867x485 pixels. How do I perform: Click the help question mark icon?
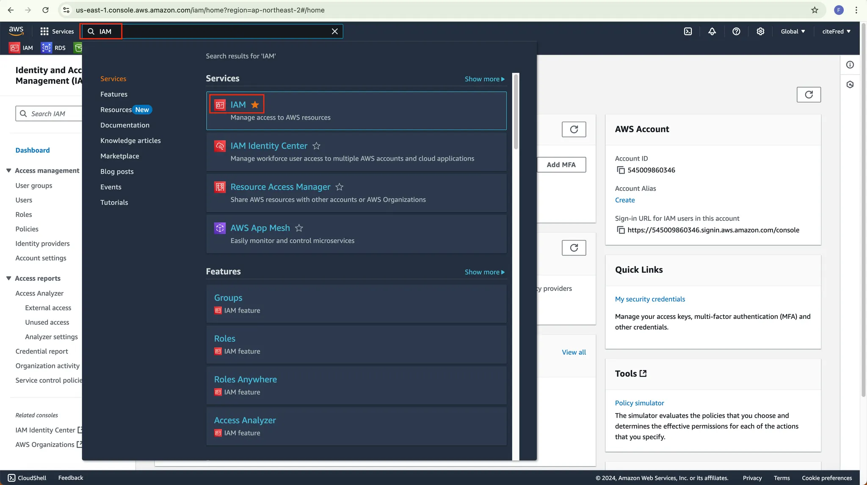pyautogui.click(x=736, y=31)
